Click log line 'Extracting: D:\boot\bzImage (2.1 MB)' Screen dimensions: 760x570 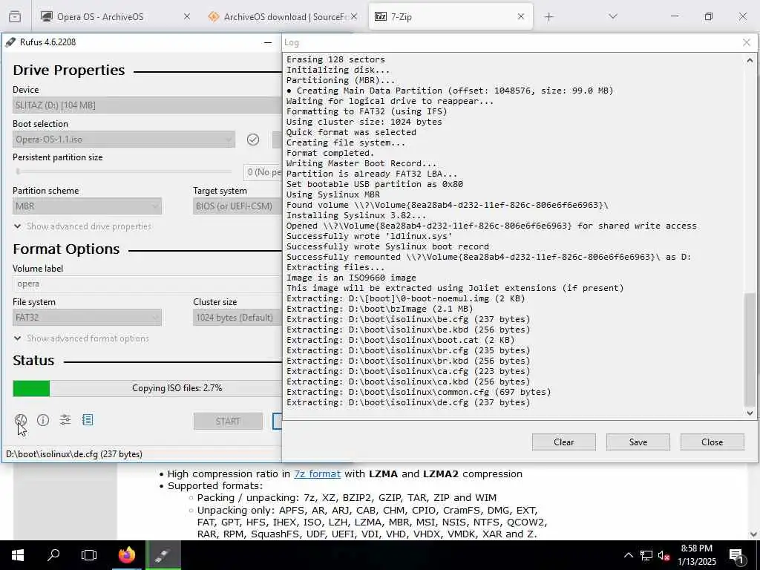[379, 309]
